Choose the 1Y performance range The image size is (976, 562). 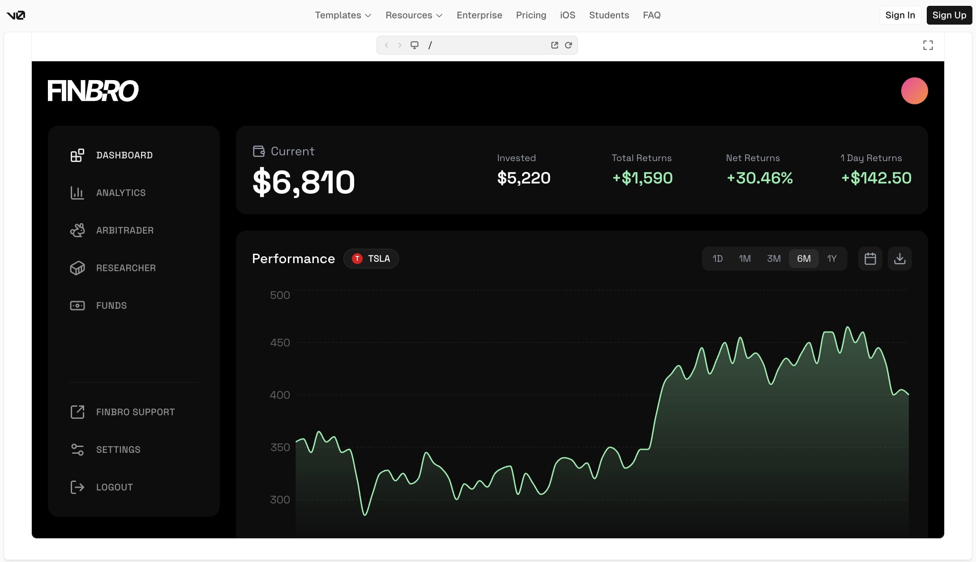tap(831, 259)
